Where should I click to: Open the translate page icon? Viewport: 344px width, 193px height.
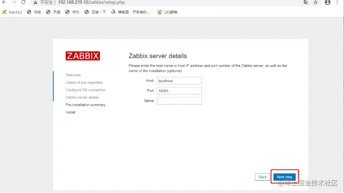306,2
